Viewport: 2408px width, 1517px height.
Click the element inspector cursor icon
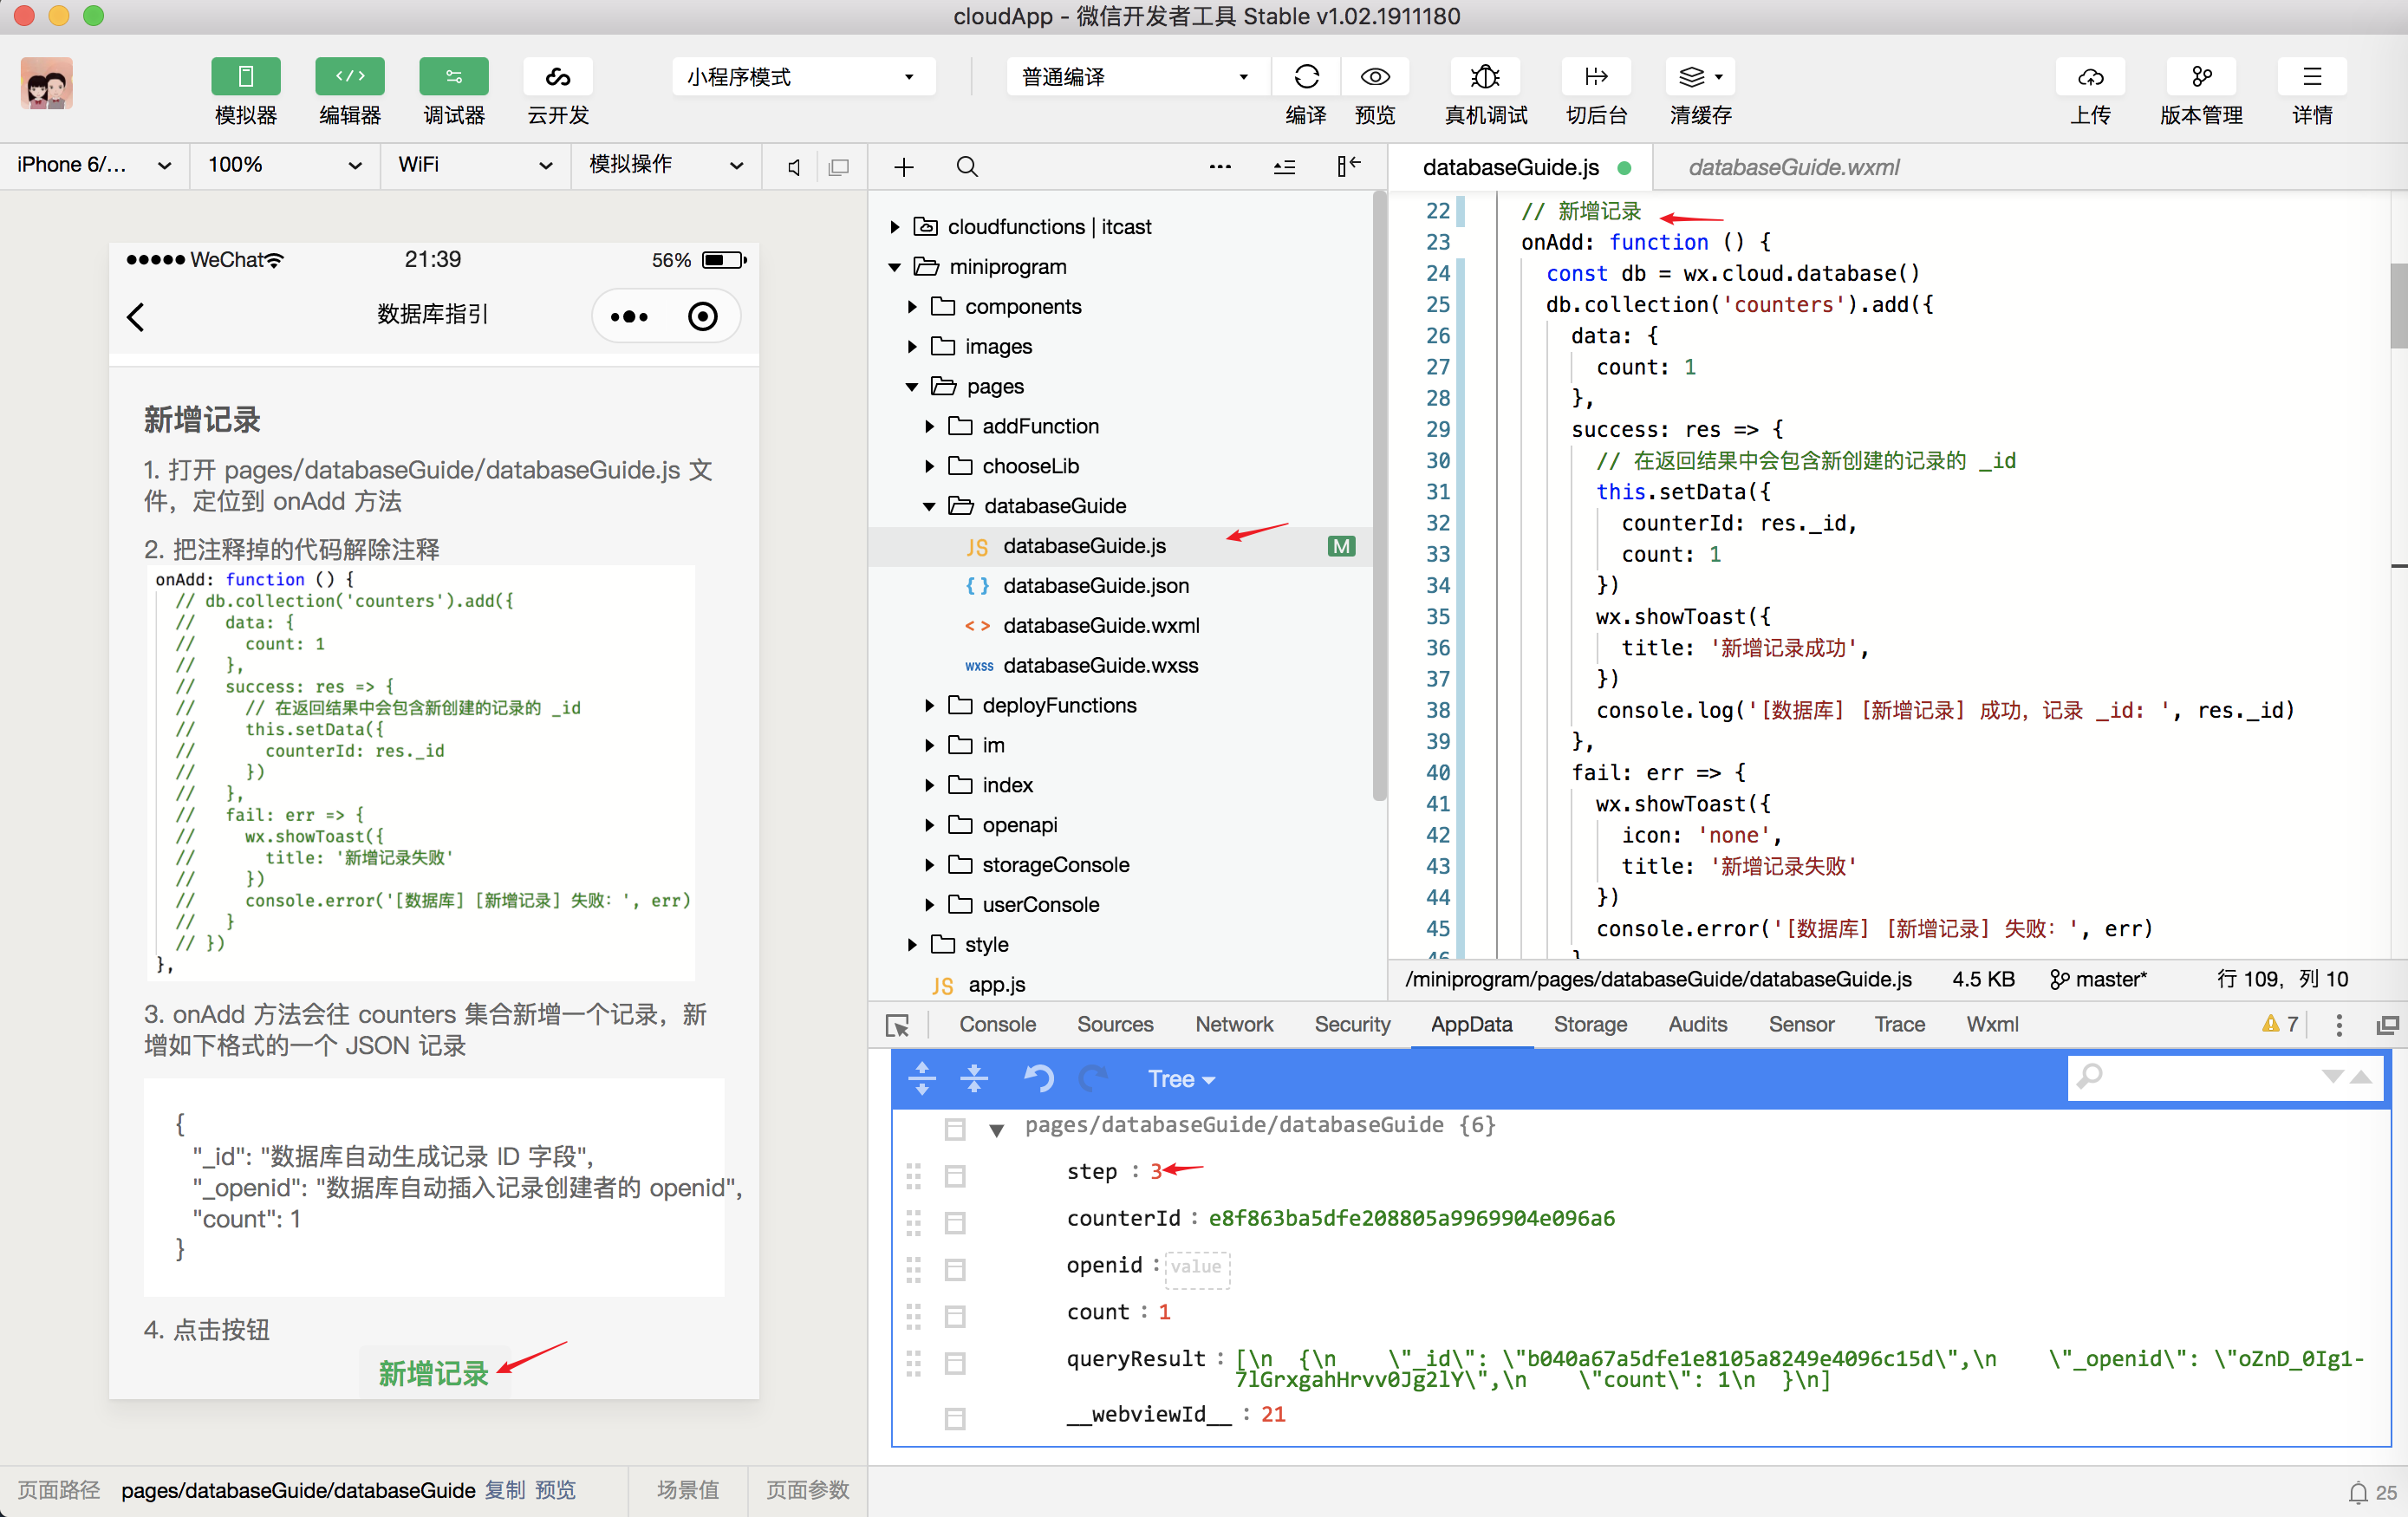[x=897, y=1025]
